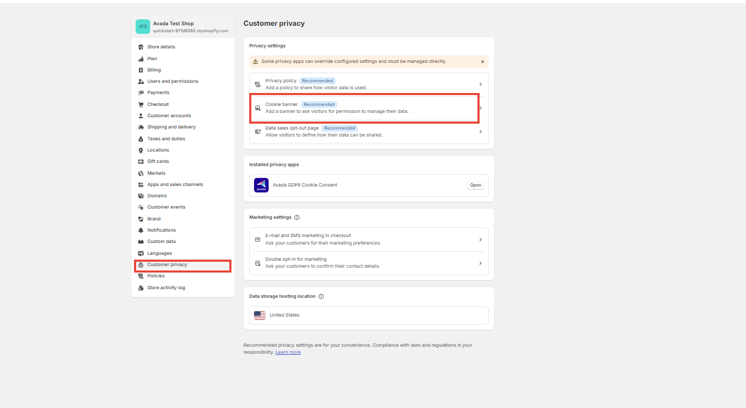Image resolution: width=746 pixels, height=408 pixels.
Task: Click the Double opt-in row icon
Action: click(x=258, y=263)
